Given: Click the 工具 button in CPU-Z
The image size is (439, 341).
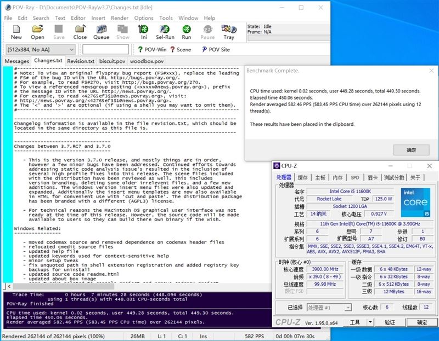Looking at the screenshot, I should (354, 322).
